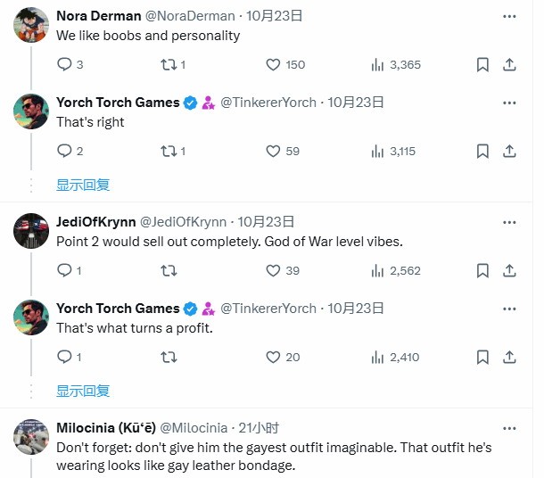Like Nora Derman's boobs and personality tweet
Viewport: 544px width, 478px height.
click(274, 64)
